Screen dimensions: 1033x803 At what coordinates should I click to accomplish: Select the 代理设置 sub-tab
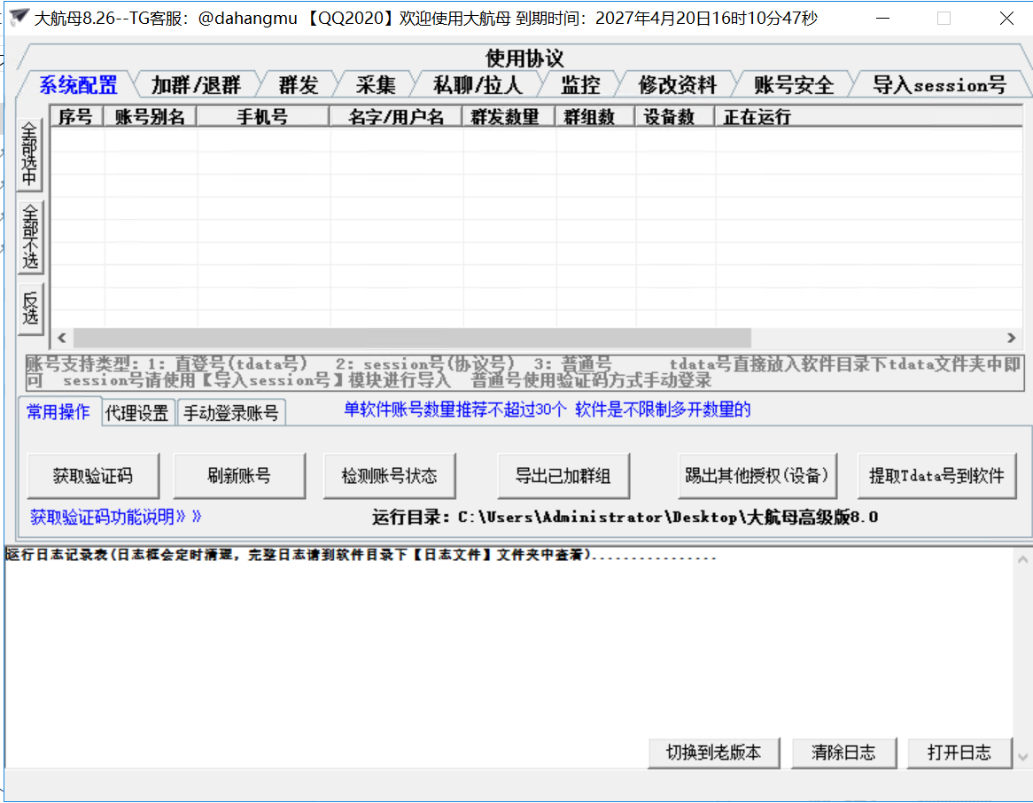tap(136, 413)
